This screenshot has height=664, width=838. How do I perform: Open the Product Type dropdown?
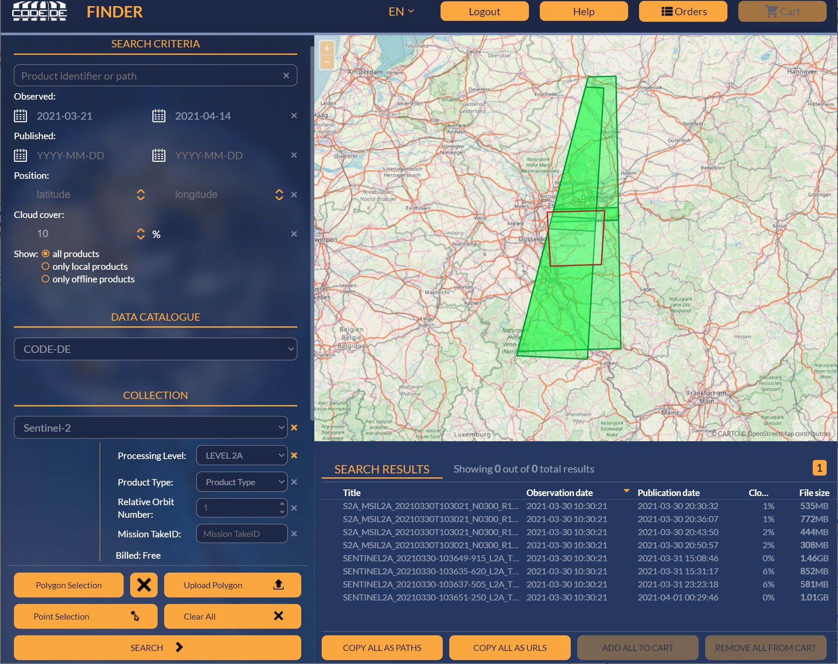click(x=242, y=482)
